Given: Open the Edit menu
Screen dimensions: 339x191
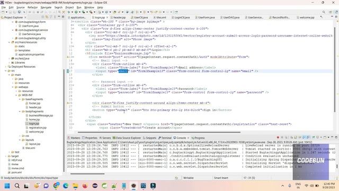Looking at the screenshot, I should click(11, 7).
